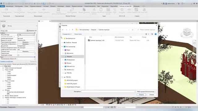Image resolution: width=198 pixels, height=111 pixels.
Task: Click Изменить тип button in Properties
Action: (x=32, y=31)
